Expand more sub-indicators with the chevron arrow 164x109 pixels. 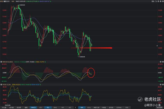point(75,107)
